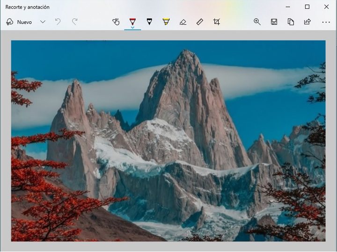Viewport: 337px width, 252px height.
Task: Click the Nuevo snip button
Action: click(x=19, y=22)
